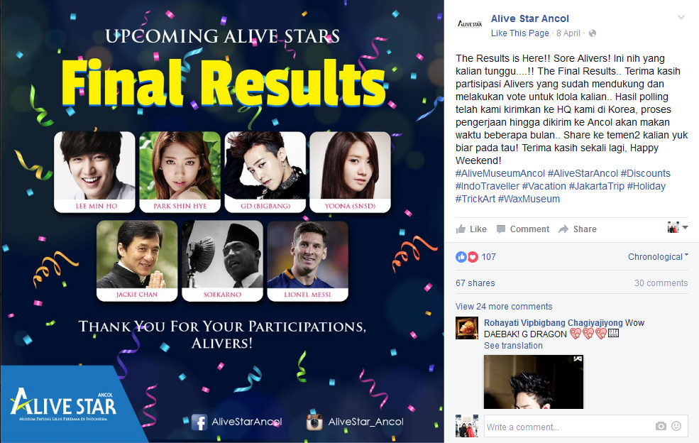Viewport: 699px width, 443px height.
Task: Expand View 24 more comments
Action: click(504, 307)
